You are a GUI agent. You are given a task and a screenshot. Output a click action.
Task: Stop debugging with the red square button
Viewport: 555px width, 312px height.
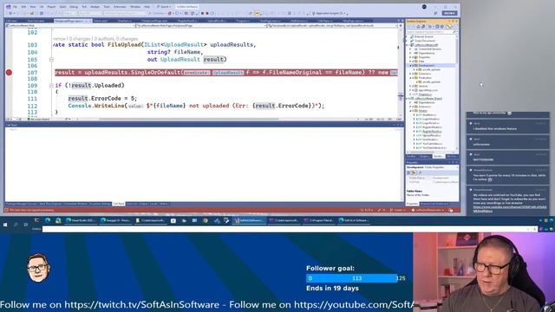pos(207,13)
